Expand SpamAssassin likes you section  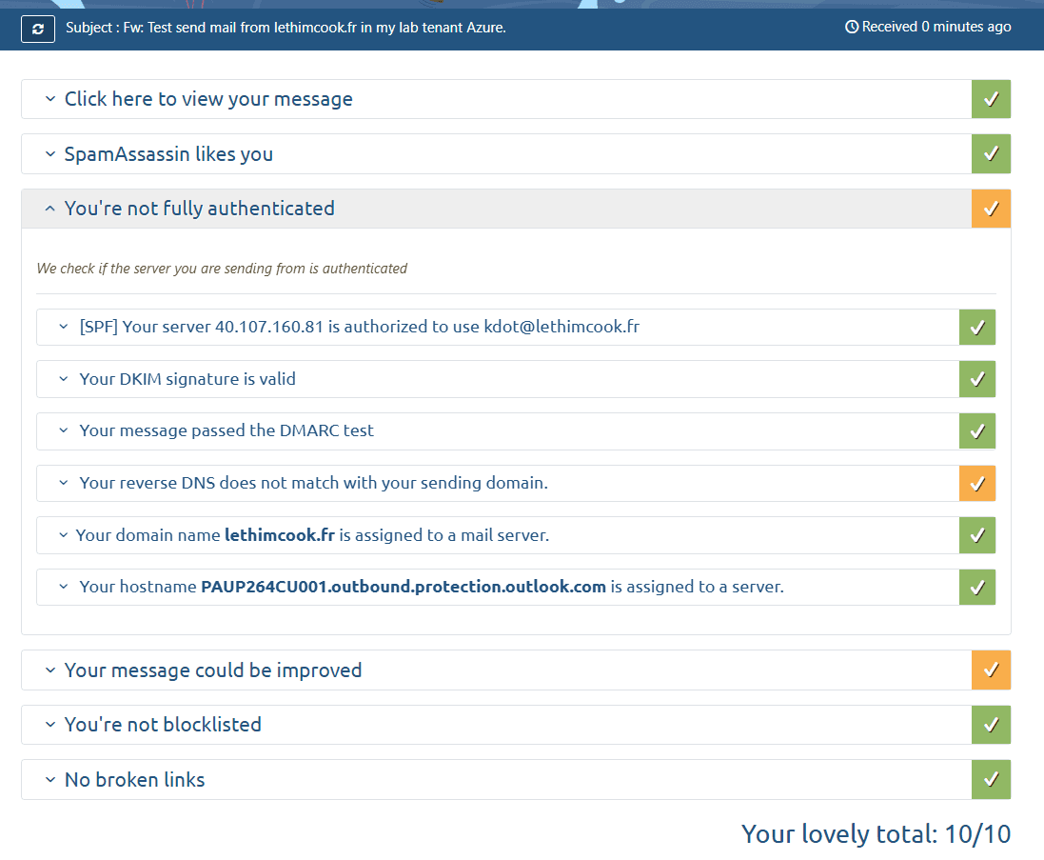tap(168, 154)
